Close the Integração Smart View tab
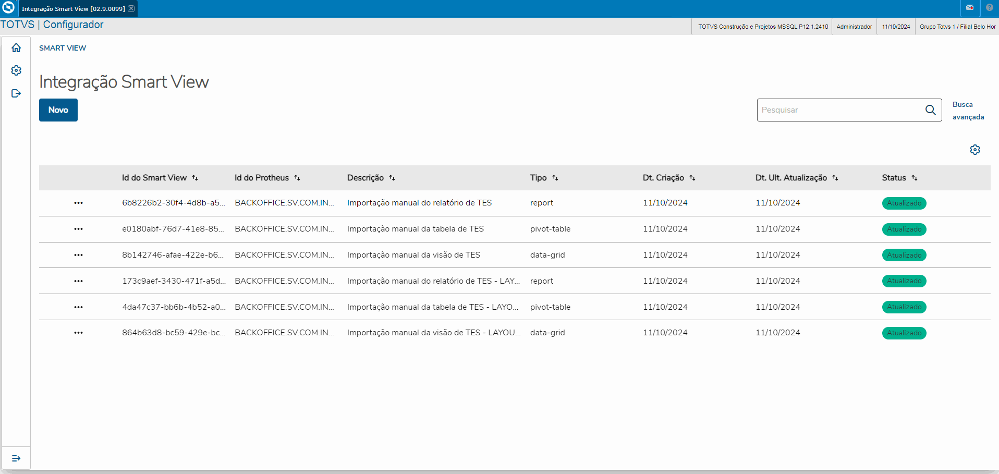The width and height of the screenshot is (999, 474). pyautogui.click(x=131, y=8)
